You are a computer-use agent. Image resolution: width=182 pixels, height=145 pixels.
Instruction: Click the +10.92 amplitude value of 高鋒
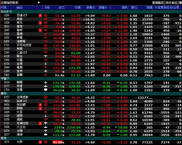pyautogui.click(x=89, y=19)
